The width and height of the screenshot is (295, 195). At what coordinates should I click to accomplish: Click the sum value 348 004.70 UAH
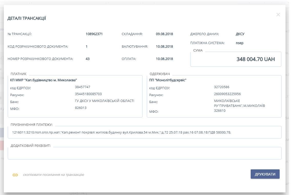point(256,59)
